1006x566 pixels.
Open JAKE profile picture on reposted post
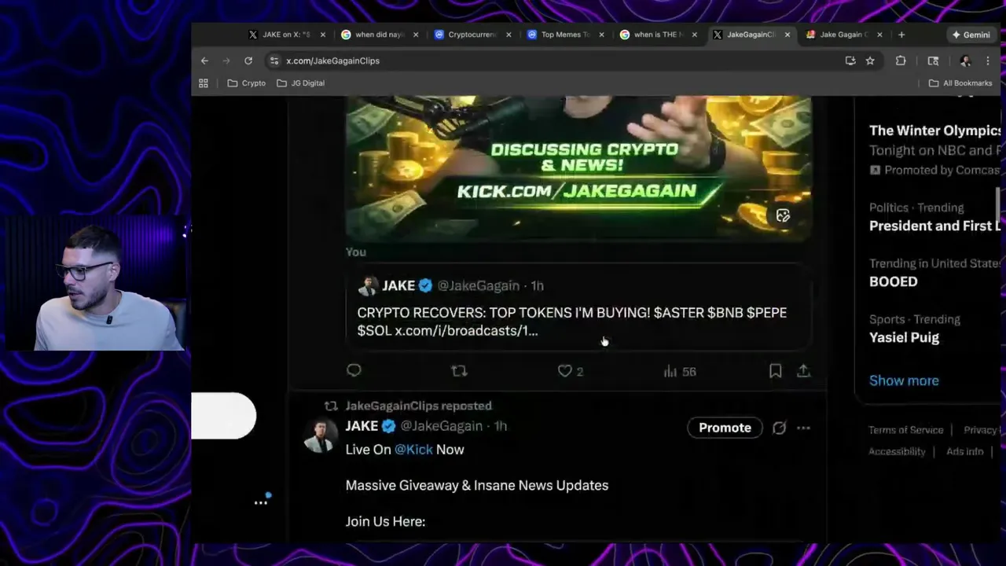click(320, 436)
